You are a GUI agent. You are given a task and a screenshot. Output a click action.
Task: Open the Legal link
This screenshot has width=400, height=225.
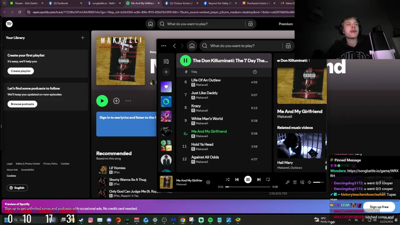coord(10,164)
